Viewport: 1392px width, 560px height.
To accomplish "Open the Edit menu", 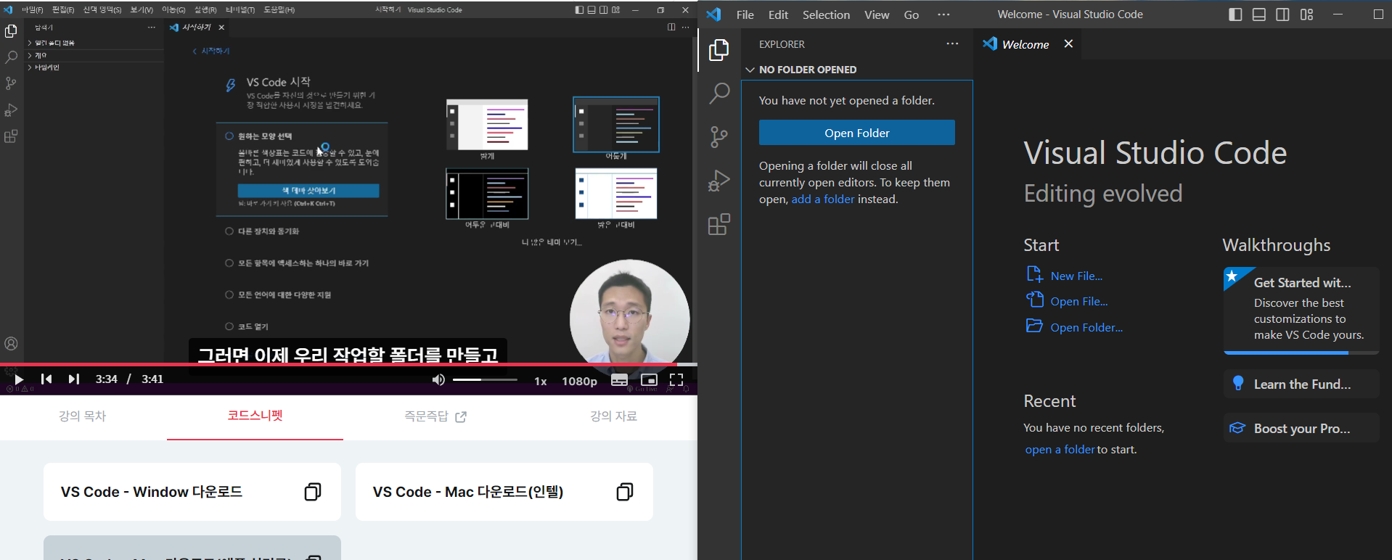I will (778, 15).
